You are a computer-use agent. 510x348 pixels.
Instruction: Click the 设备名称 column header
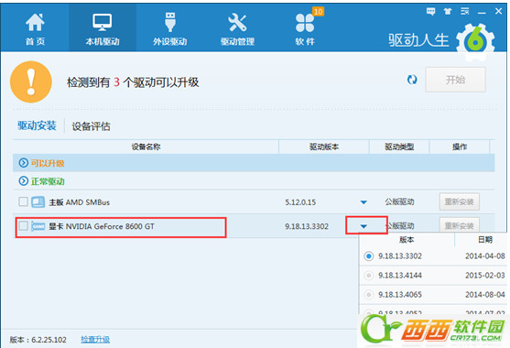coord(146,147)
